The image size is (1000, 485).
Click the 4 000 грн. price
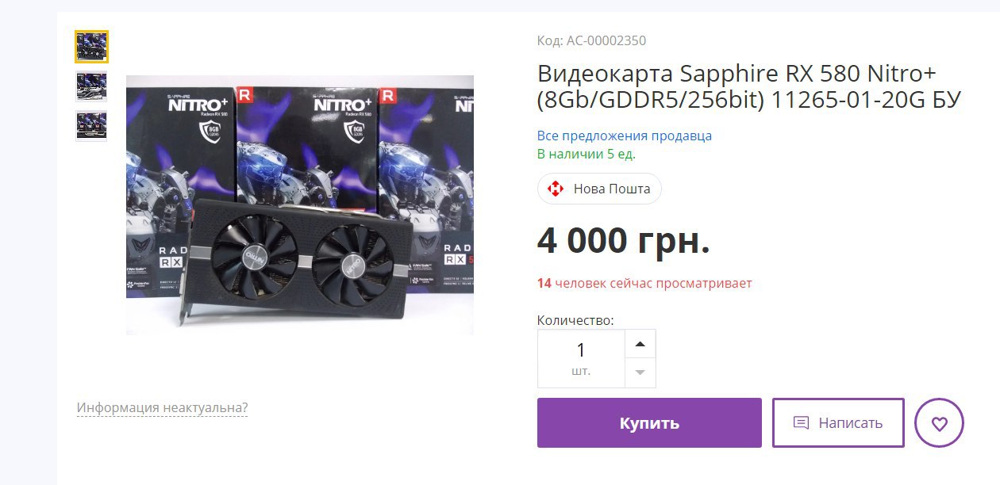[x=624, y=240]
